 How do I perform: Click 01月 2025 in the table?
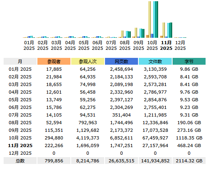tap(20, 69)
